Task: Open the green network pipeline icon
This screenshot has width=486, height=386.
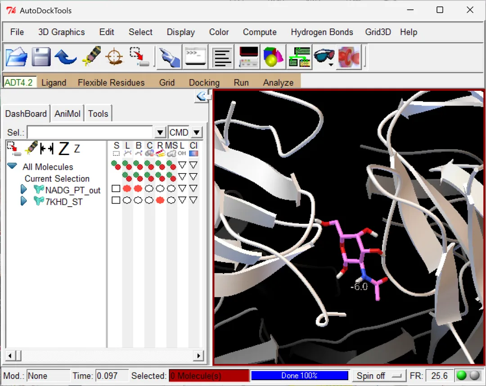Action: (299, 57)
